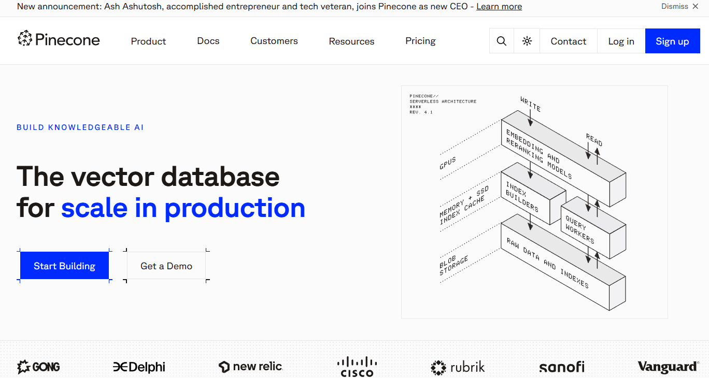Click the Pinecone logo in header
709x378 pixels.
tap(59, 40)
